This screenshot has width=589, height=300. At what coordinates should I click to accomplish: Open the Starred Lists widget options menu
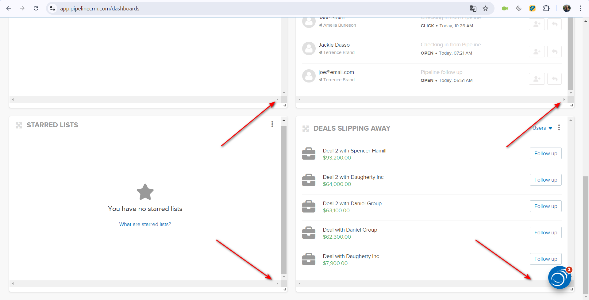[272, 124]
